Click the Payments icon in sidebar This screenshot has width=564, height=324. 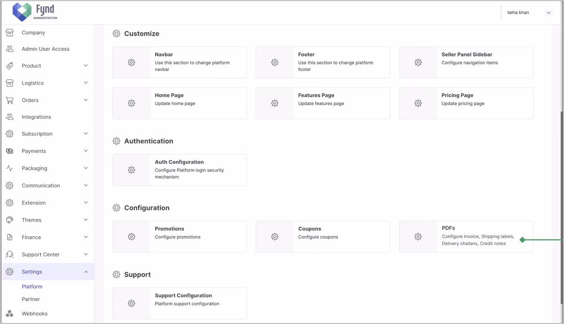click(9, 151)
